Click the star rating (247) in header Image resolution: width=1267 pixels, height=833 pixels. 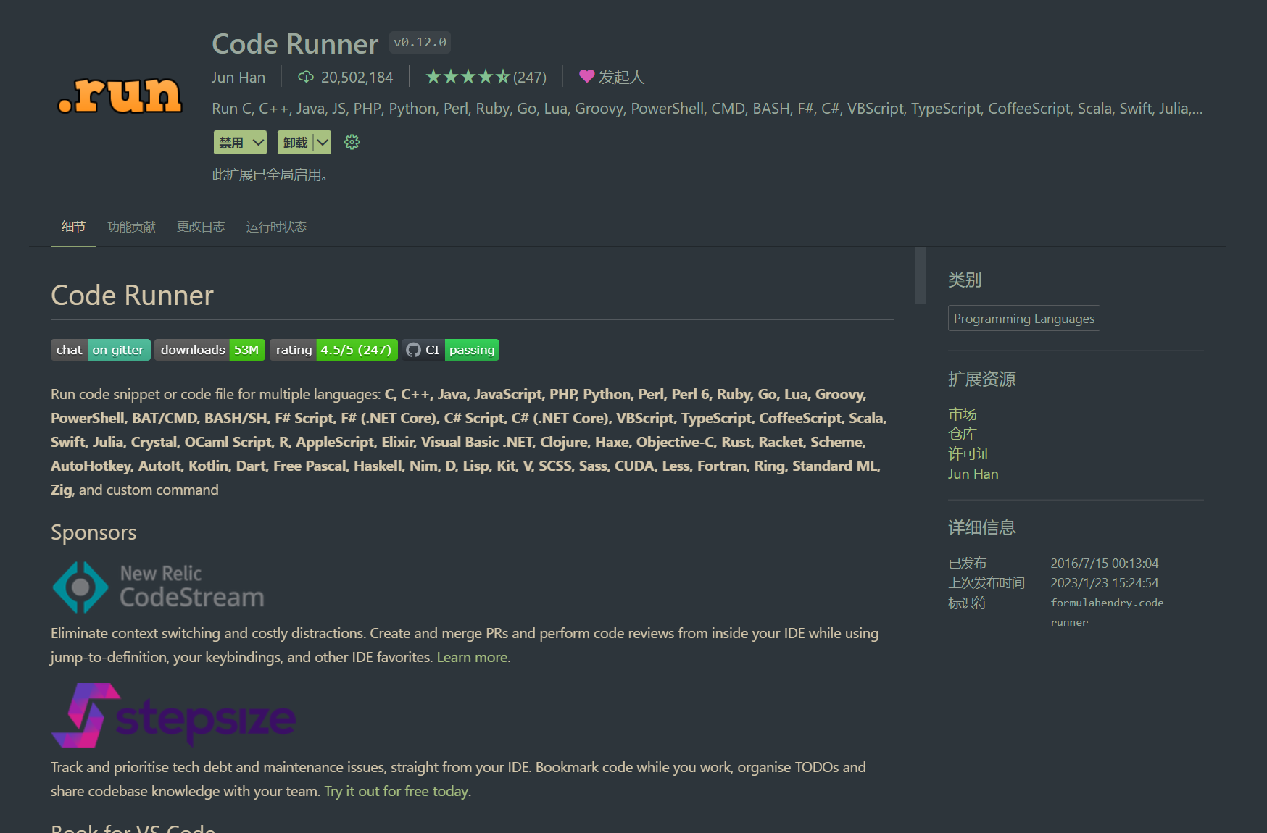pos(486,77)
